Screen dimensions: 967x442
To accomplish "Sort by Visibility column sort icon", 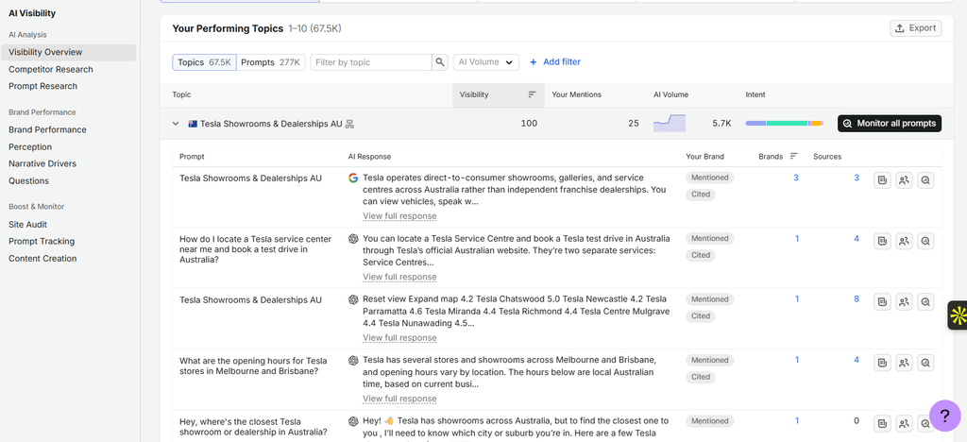I will click(532, 95).
